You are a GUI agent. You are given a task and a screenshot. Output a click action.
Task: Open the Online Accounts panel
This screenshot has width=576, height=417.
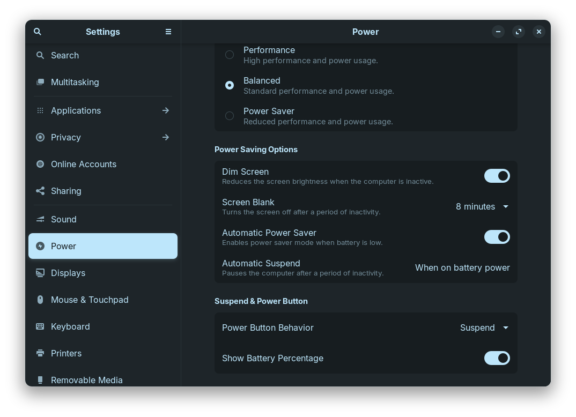click(103, 164)
